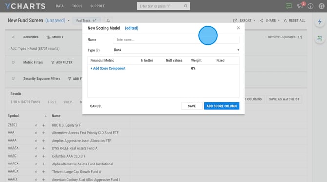Collapse the Securities section

pos(13,37)
